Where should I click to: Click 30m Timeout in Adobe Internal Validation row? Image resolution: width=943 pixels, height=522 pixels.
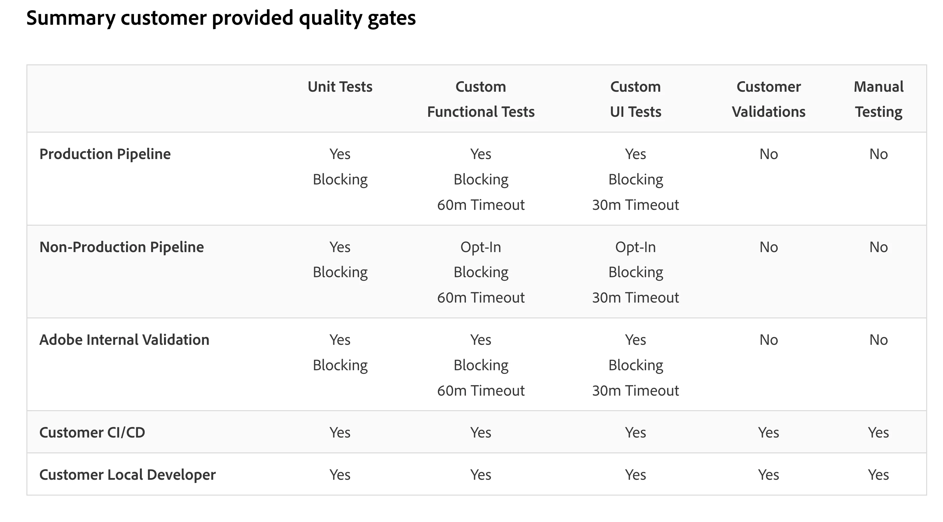point(635,391)
